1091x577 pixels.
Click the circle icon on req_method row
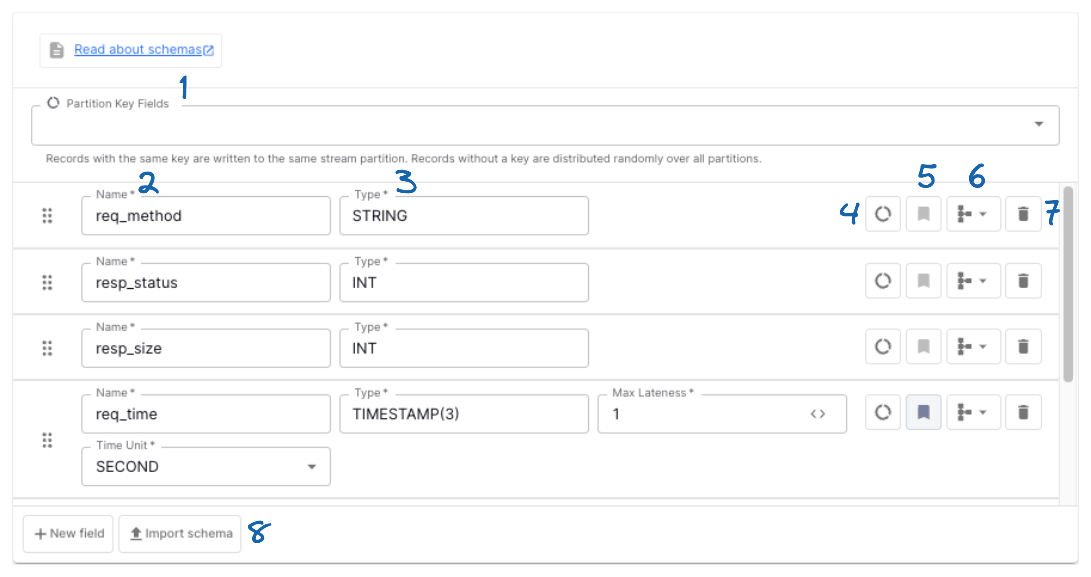pyautogui.click(x=882, y=214)
